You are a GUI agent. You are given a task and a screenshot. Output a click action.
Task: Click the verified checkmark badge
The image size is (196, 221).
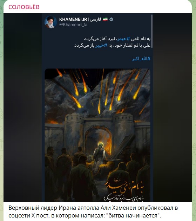click(111, 19)
